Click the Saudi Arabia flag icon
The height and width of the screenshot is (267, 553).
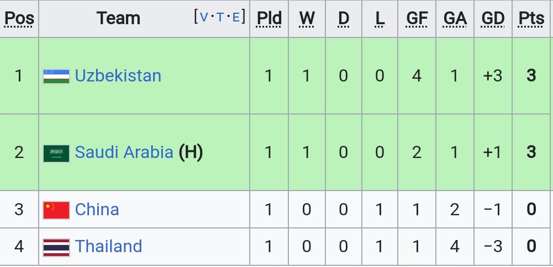coord(56,153)
